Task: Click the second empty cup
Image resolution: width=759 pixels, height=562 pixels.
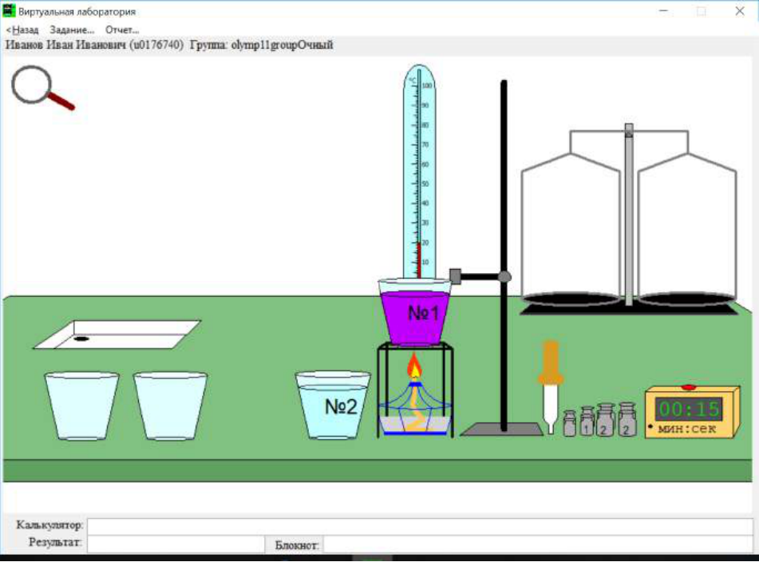Action: coord(170,406)
